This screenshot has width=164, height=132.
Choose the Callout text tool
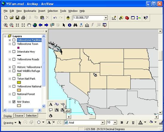[x=51, y=110]
